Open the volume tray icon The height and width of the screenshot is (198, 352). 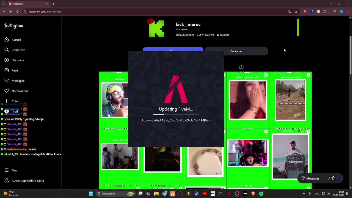(328, 194)
